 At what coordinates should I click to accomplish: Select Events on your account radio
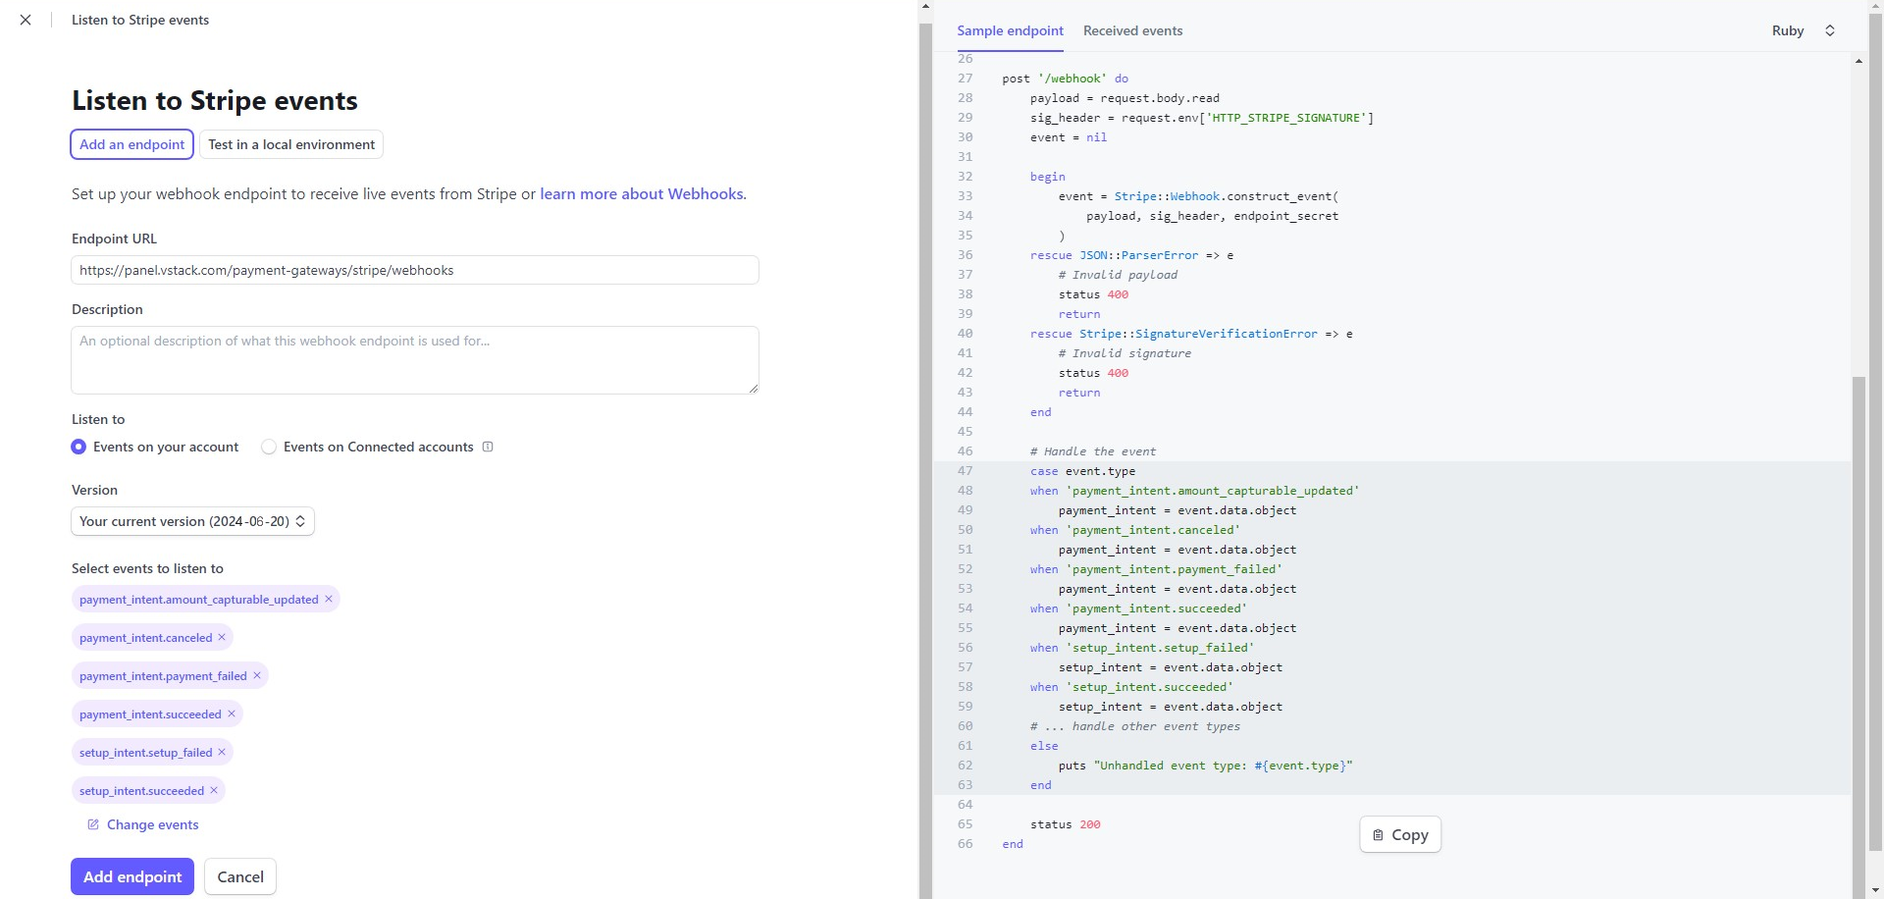click(78, 447)
